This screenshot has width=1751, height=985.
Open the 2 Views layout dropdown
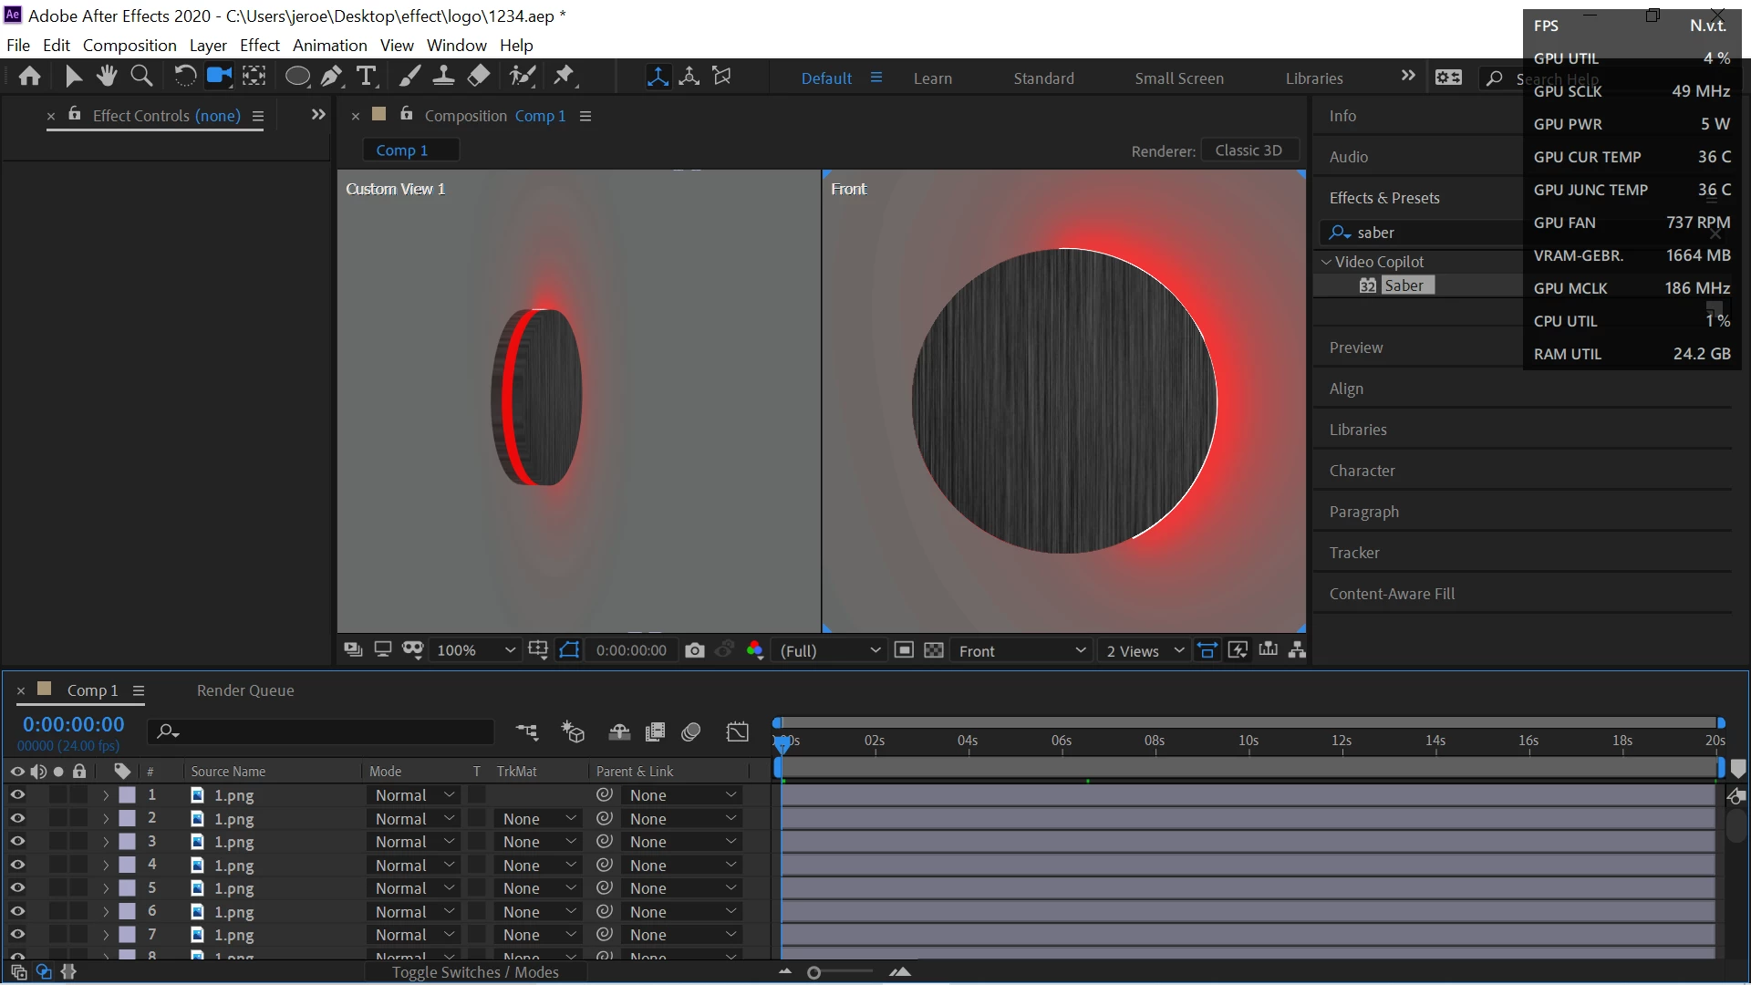1145,650
